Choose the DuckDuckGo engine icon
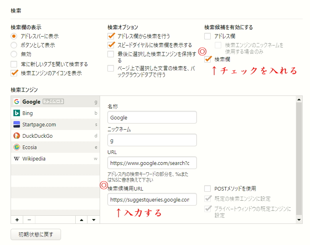310x245 pixels. [17, 136]
